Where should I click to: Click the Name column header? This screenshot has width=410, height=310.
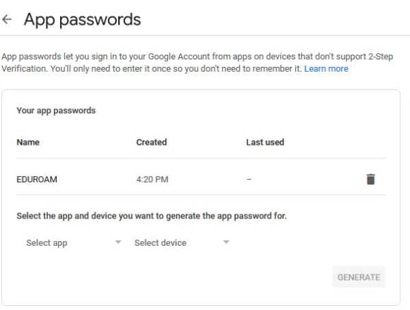(x=28, y=142)
